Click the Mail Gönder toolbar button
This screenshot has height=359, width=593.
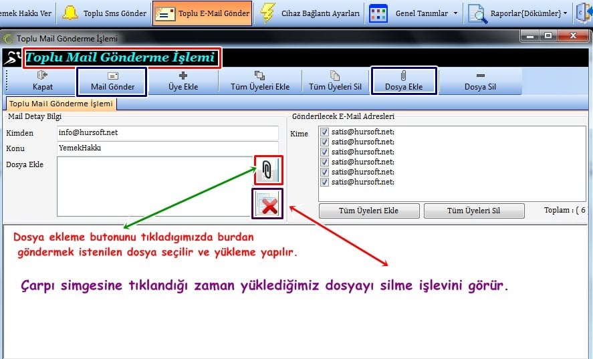click(x=112, y=81)
